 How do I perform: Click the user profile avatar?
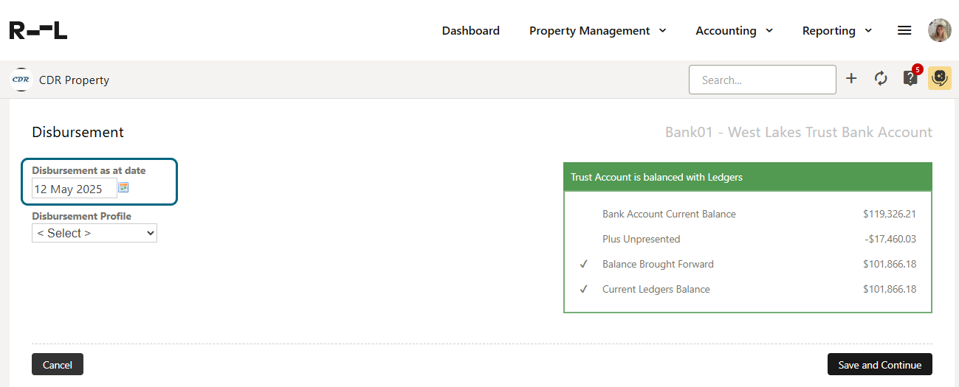pyautogui.click(x=940, y=30)
